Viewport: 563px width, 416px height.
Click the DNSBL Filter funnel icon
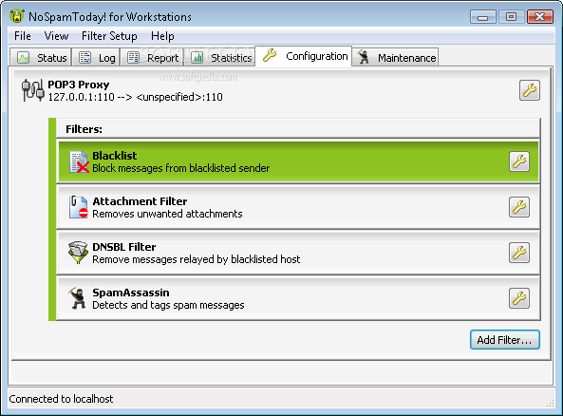point(78,253)
